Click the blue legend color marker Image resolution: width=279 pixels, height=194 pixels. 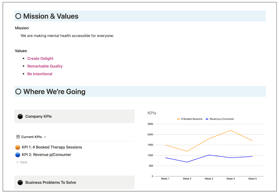click(x=207, y=119)
